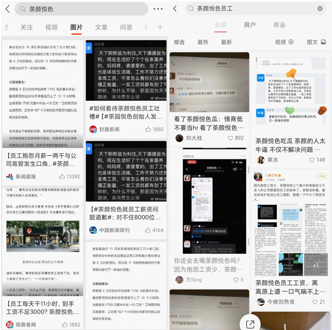Open the 八酱日常 post collage thumbnail
The width and height of the screenshot is (332, 330).
coord(291,239)
